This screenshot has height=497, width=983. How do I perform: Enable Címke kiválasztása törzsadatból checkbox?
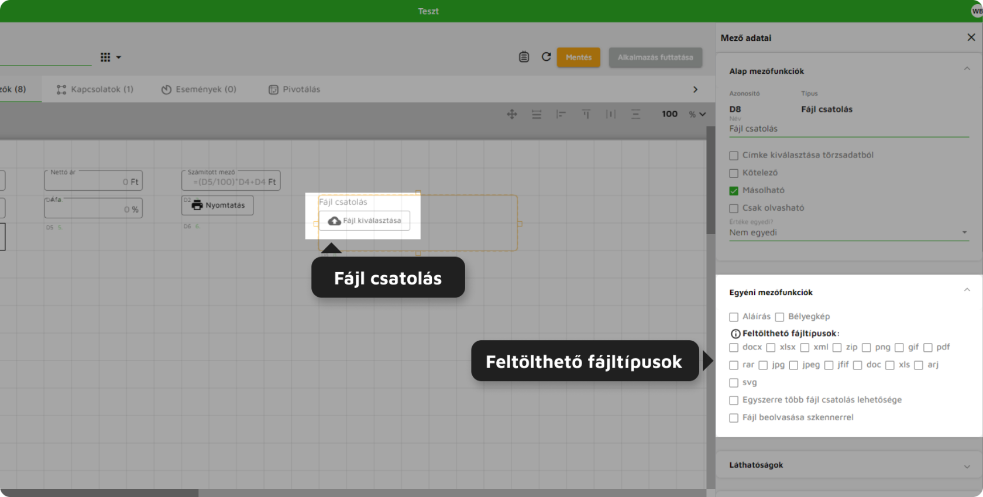coord(734,156)
